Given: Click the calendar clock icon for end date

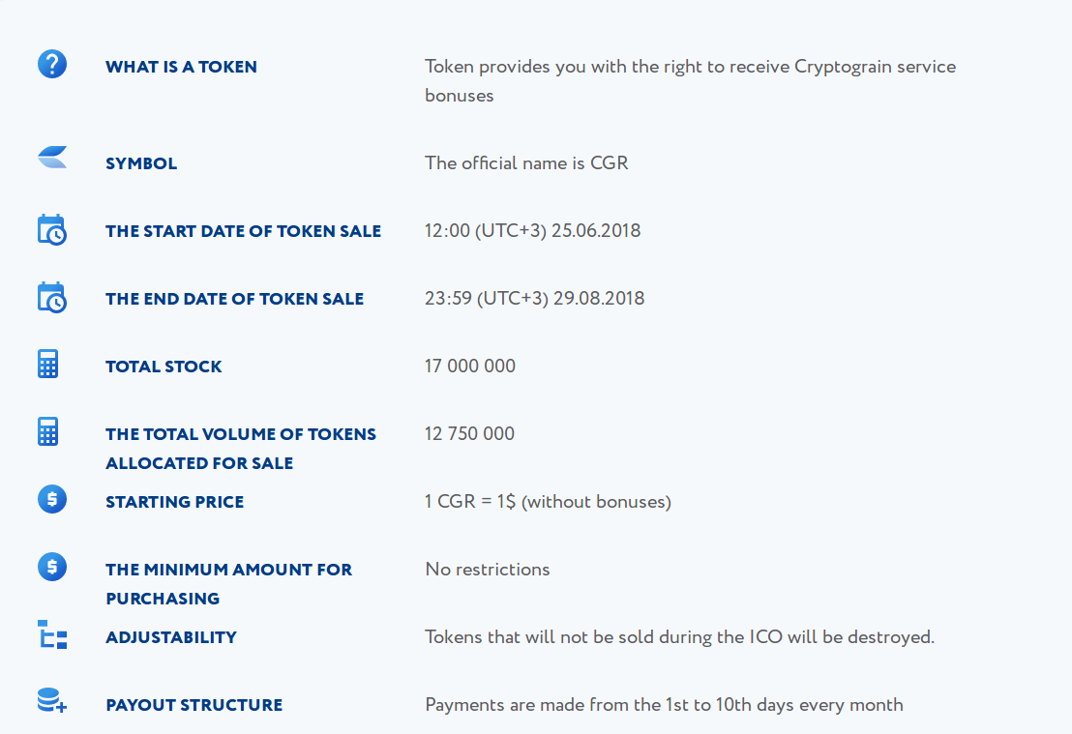Looking at the screenshot, I should pyautogui.click(x=52, y=297).
